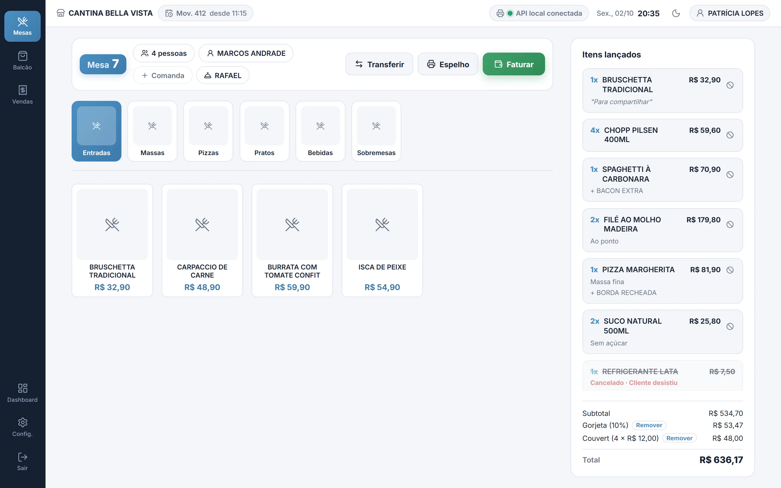
Task: Open the Sobremesas category
Action: [x=376, y=131]
